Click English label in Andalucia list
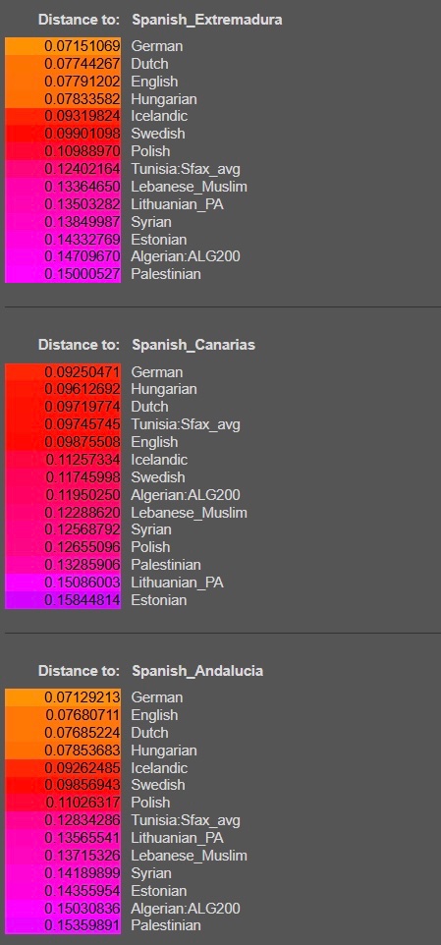 [154, 715]
